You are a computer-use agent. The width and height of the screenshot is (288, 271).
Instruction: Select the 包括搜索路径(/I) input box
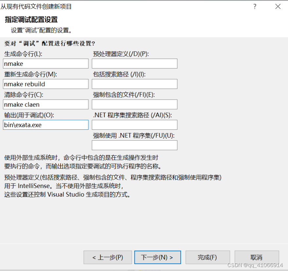point(135,84)
